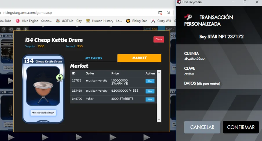Switch to the MY CARDS tab
This screenshot has width=262, height=141.
(94, 58)
